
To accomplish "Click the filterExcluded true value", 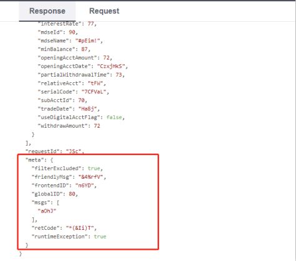I will pyautogui.click(x=94, y=168).
